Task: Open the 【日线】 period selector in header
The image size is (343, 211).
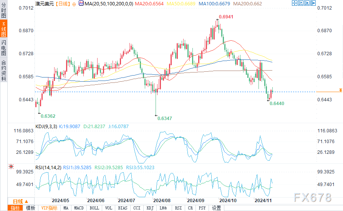Action: [x=63, y=4]
